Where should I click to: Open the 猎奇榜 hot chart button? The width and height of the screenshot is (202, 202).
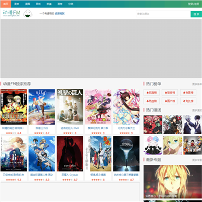pos(170,93)
